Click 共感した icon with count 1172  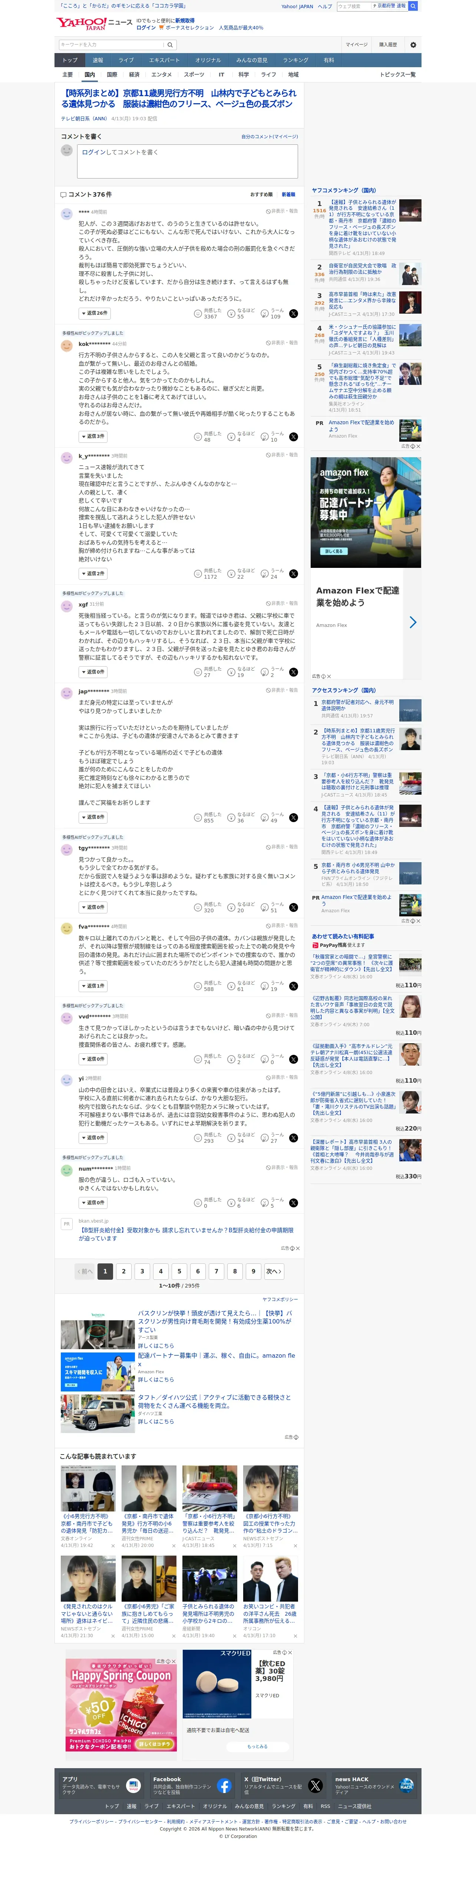pos(198,574)
